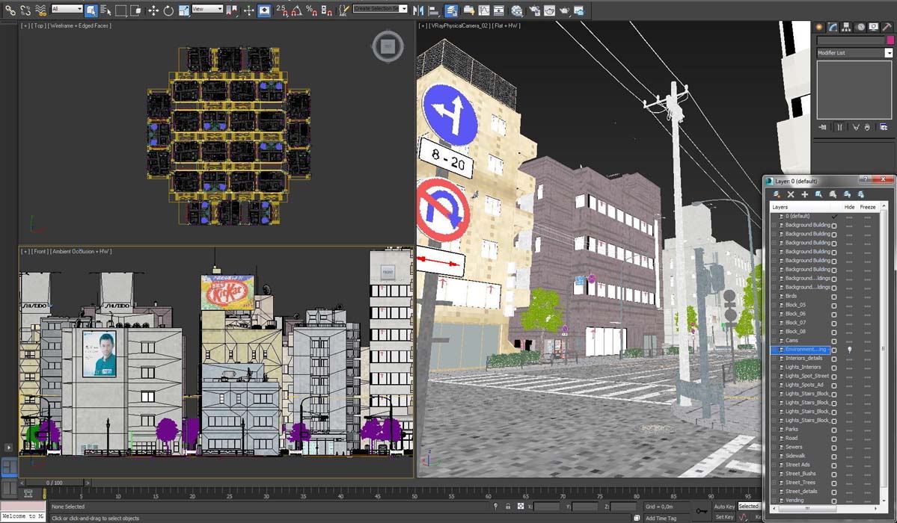Open the Hierarchy tab in the command panel

(846, 27)
